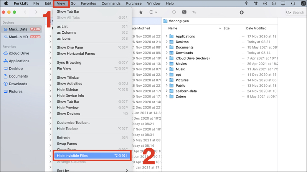
Task: Toggle Sync Browsing
Action: pos(92,63)
